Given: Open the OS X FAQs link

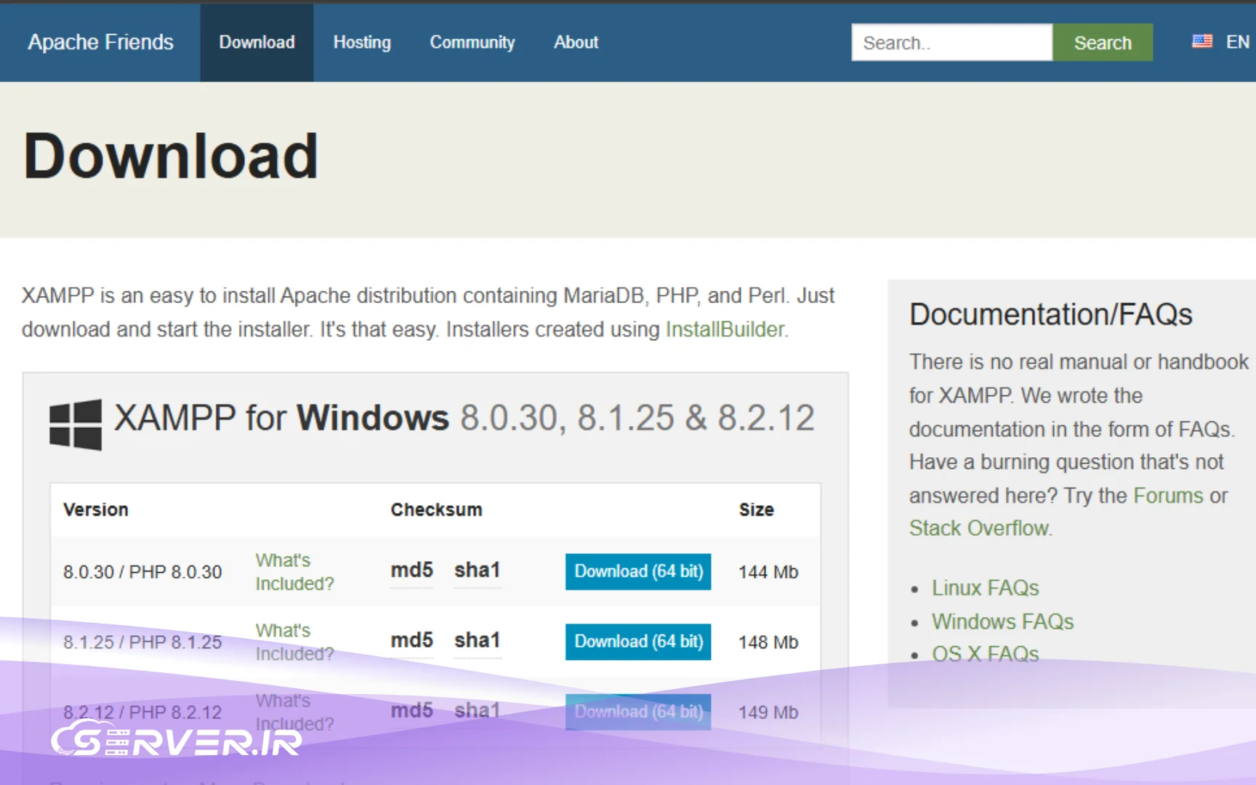Looking at the screenshot, I should (986, 653).
